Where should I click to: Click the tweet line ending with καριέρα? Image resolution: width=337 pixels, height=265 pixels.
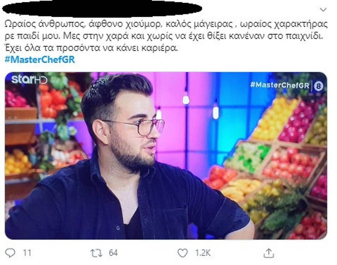point(91,48)
